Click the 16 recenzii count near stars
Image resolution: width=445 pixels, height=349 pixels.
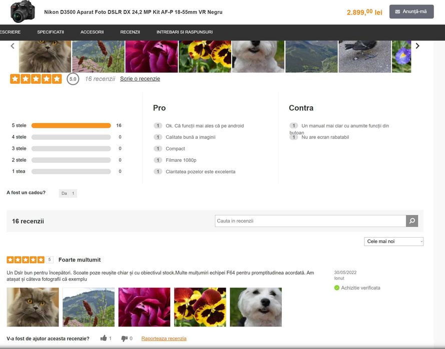point(100,79)
